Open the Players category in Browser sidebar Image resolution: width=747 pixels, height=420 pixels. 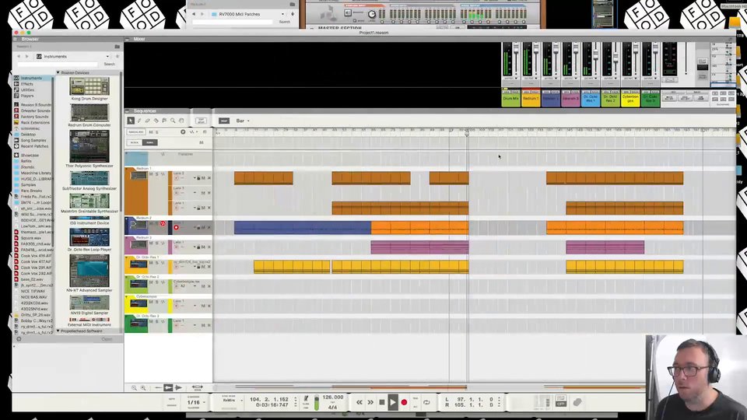(27, 96)
